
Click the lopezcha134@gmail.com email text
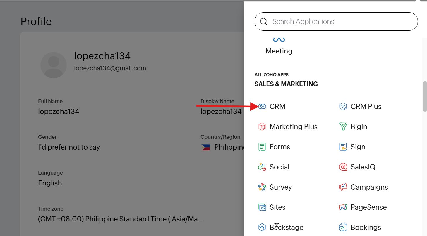coord(110,68)
